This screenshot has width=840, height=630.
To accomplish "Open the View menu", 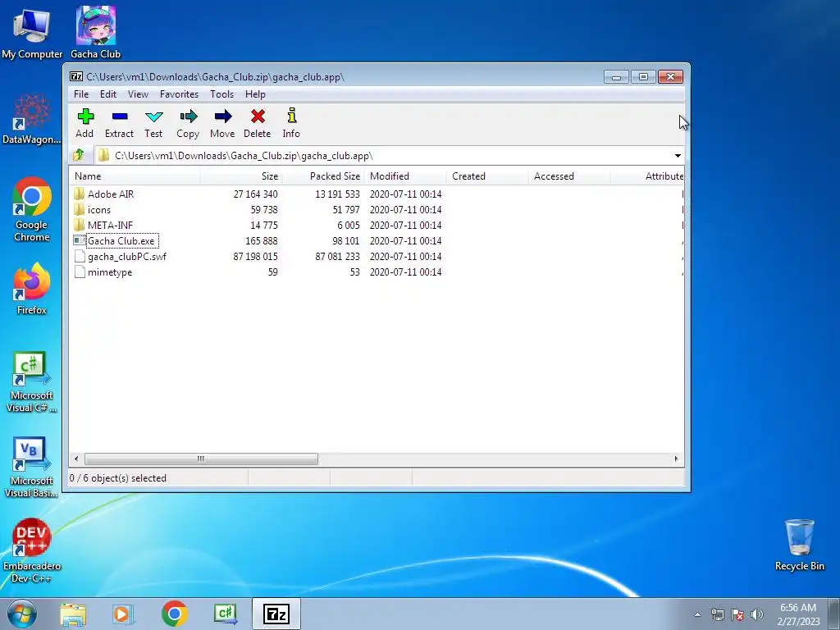I will click(138, 94).
